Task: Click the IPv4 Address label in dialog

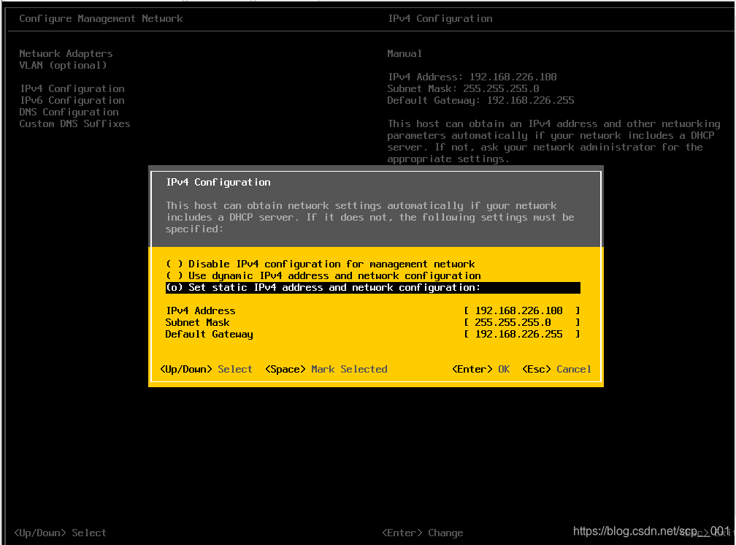Action: tap(200, 310)
